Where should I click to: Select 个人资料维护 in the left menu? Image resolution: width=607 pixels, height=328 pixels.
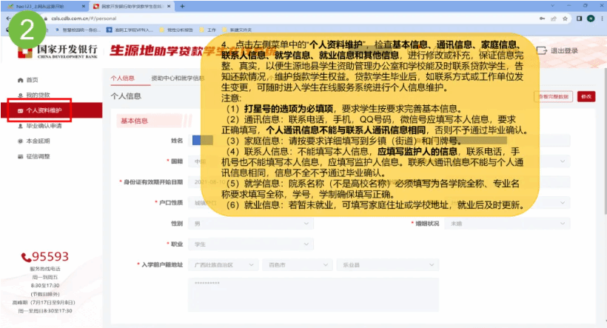click(x=52, y=110)
